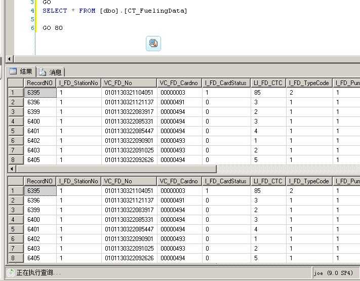
Task: Click cell 6403 in second grid
Action: click(40, 249)
